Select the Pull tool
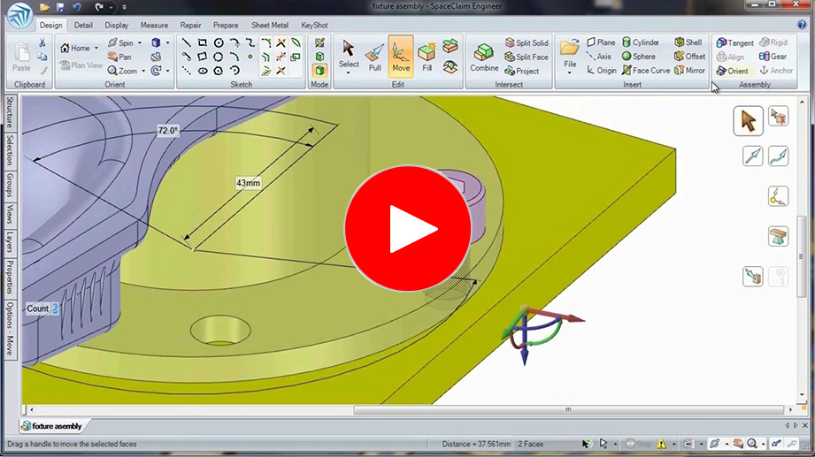 click(375, 57)
